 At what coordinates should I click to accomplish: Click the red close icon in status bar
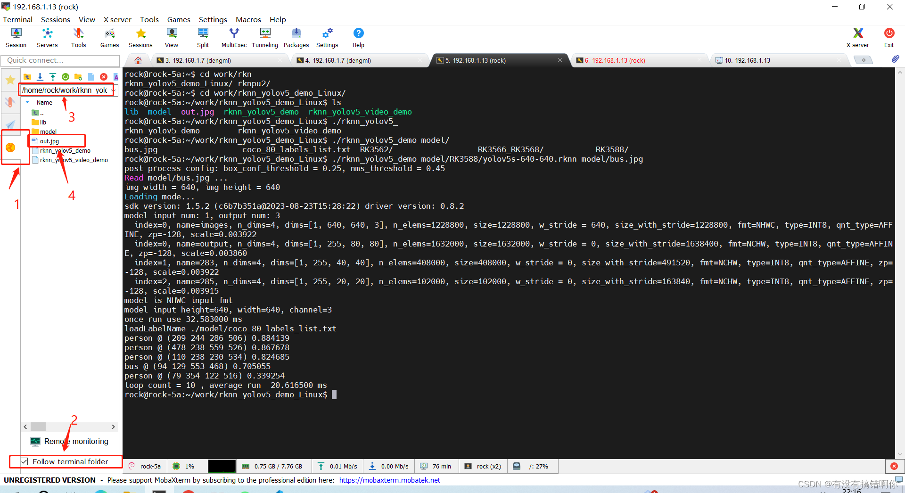coord(894,466)
